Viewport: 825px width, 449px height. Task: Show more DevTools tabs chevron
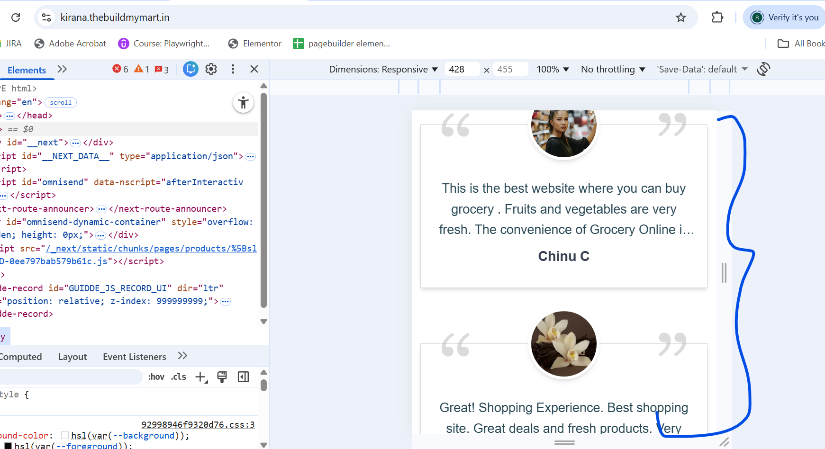pyautogui.click(x=62, y=69)
